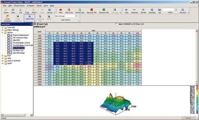Click the red swatch in color legend

[197, 86]
